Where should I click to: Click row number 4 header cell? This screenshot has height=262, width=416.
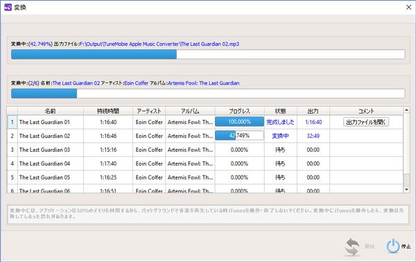[x=12, y=164]
